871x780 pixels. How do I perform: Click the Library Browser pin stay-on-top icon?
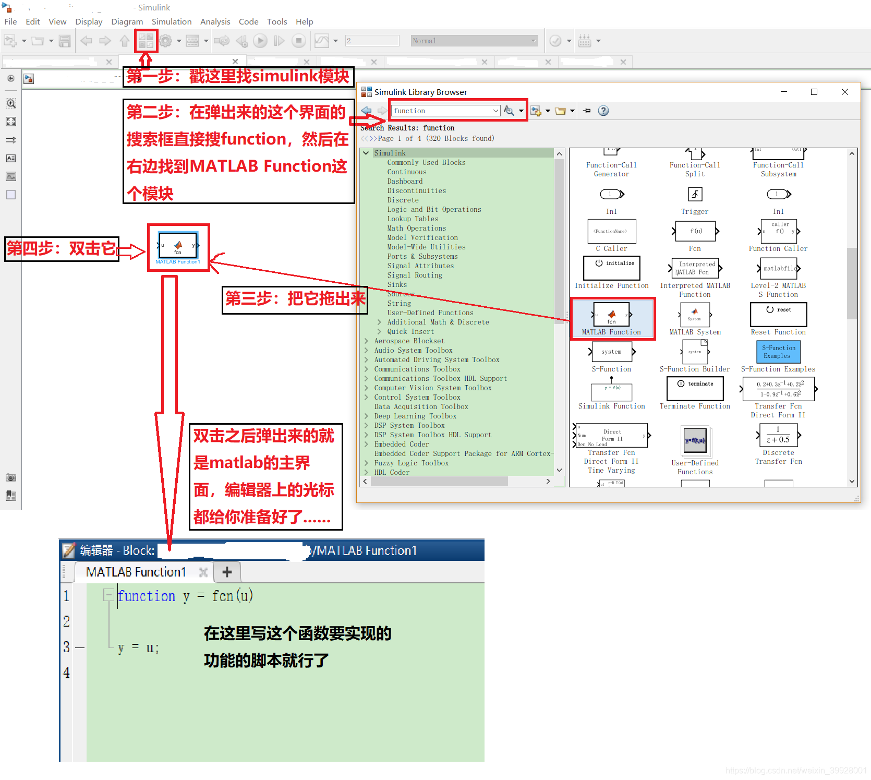587,111
